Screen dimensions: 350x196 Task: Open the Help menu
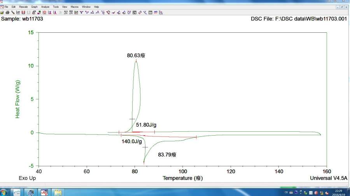(96, 7)
